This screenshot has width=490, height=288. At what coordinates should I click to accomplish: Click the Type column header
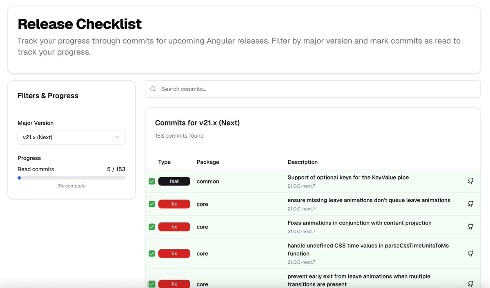click(x=165, y=162)
